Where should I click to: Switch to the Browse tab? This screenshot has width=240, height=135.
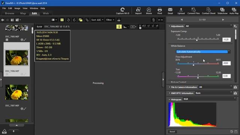[x=10, y=13]
